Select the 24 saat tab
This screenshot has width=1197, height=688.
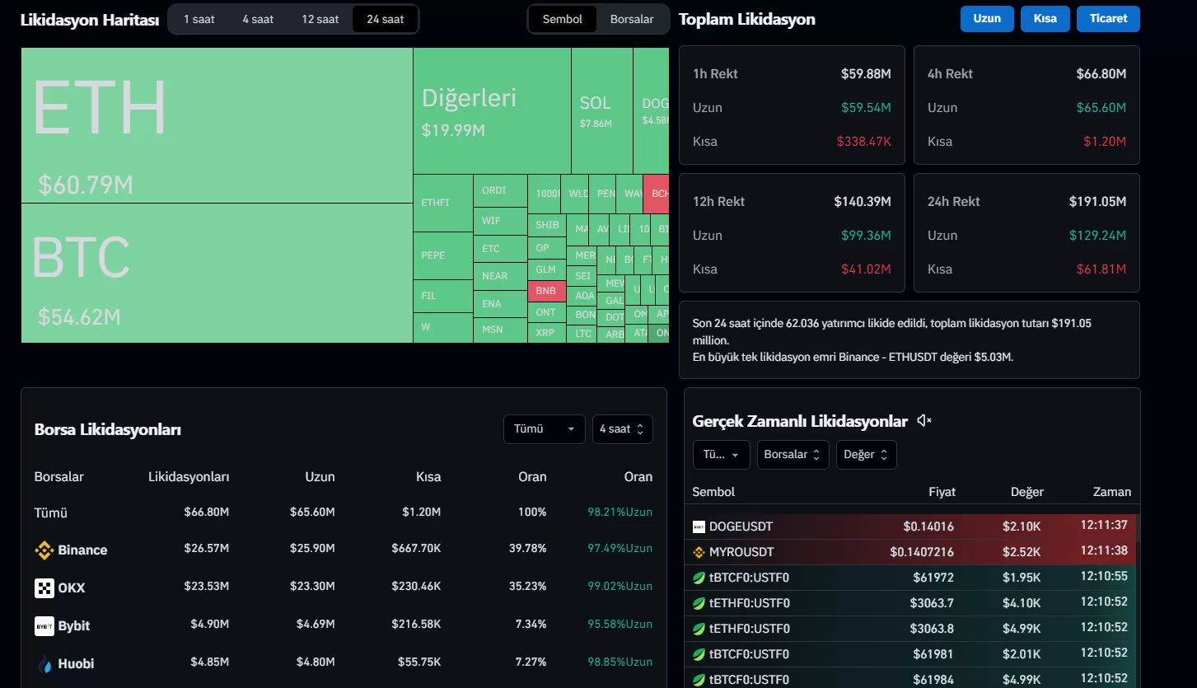[x=385, y=19]
